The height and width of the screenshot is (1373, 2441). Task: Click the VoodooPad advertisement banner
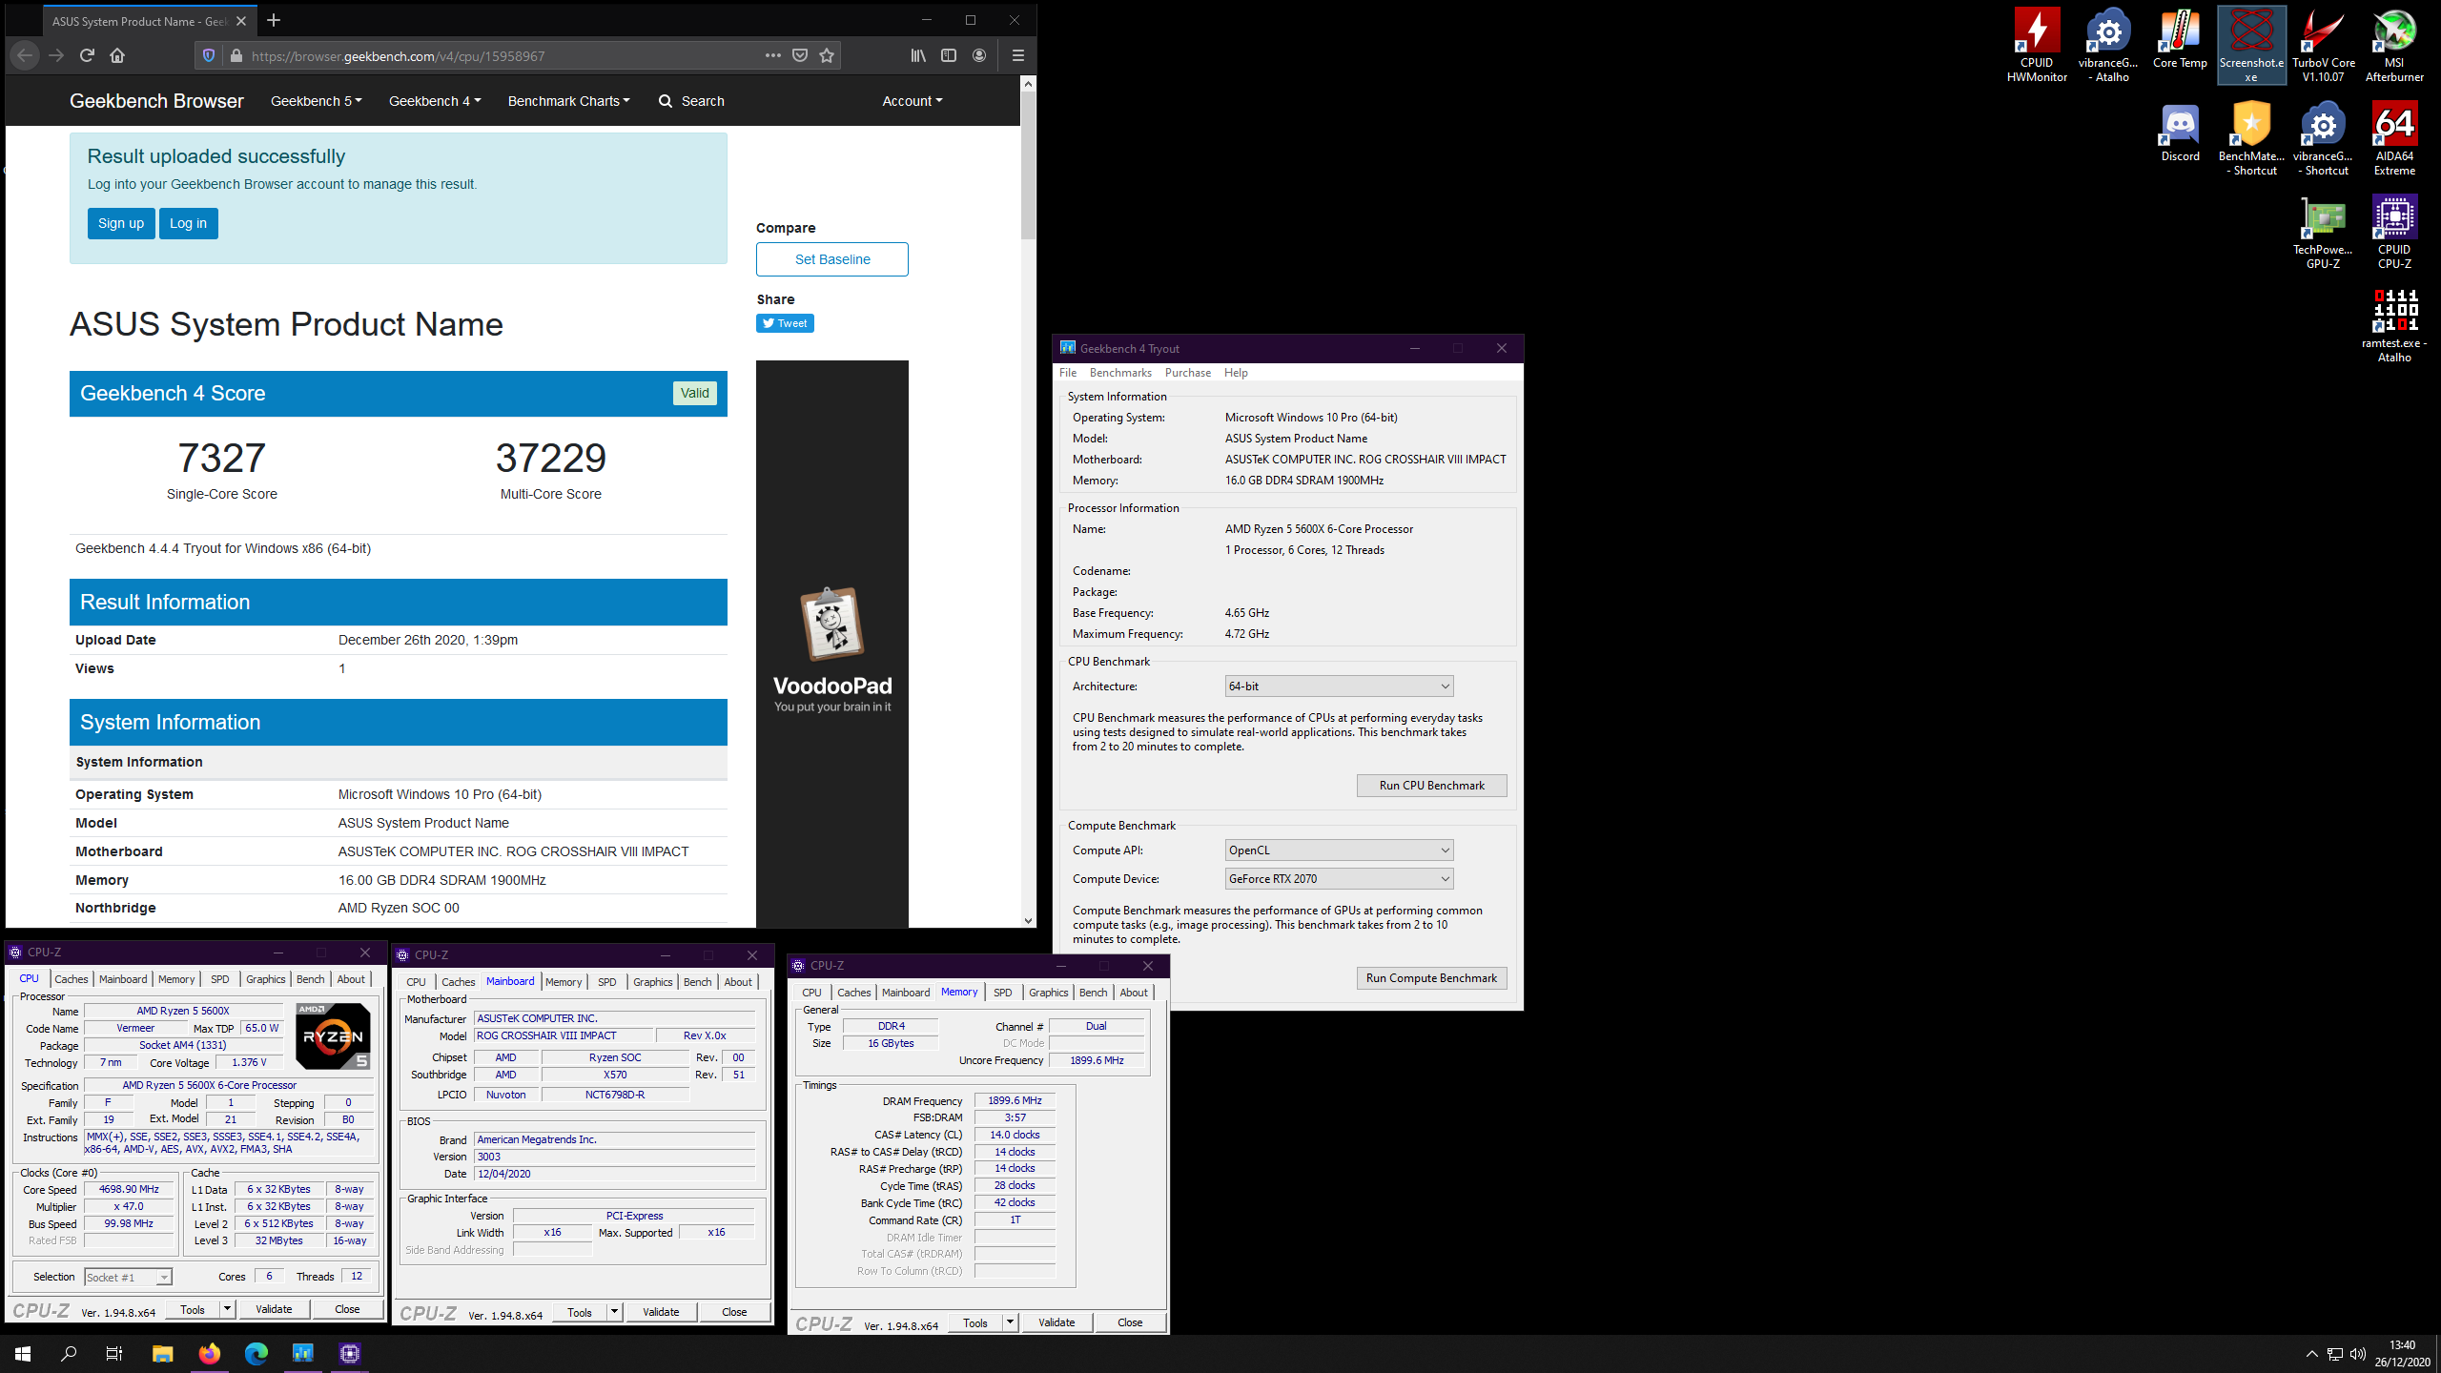pos(832,644)
